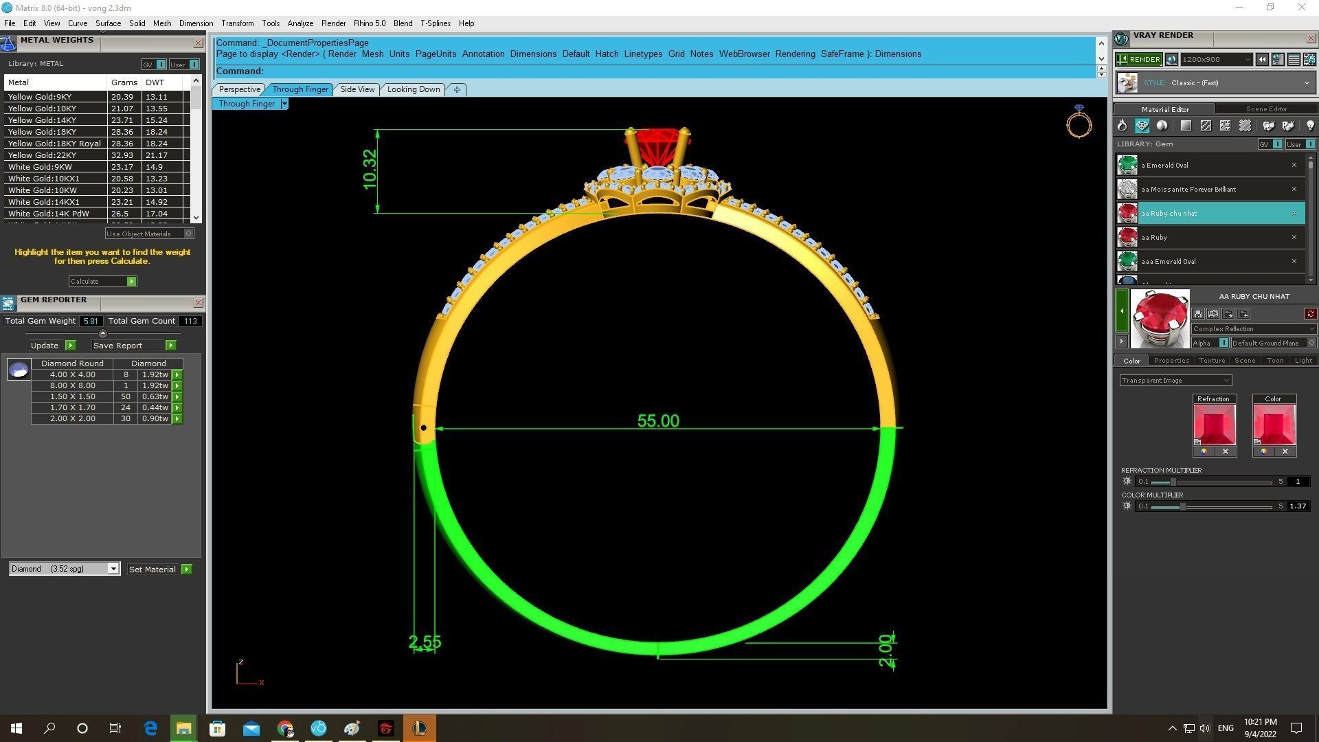Click the save-all materials icon
1319x742 pixels.
(1213, 314)
